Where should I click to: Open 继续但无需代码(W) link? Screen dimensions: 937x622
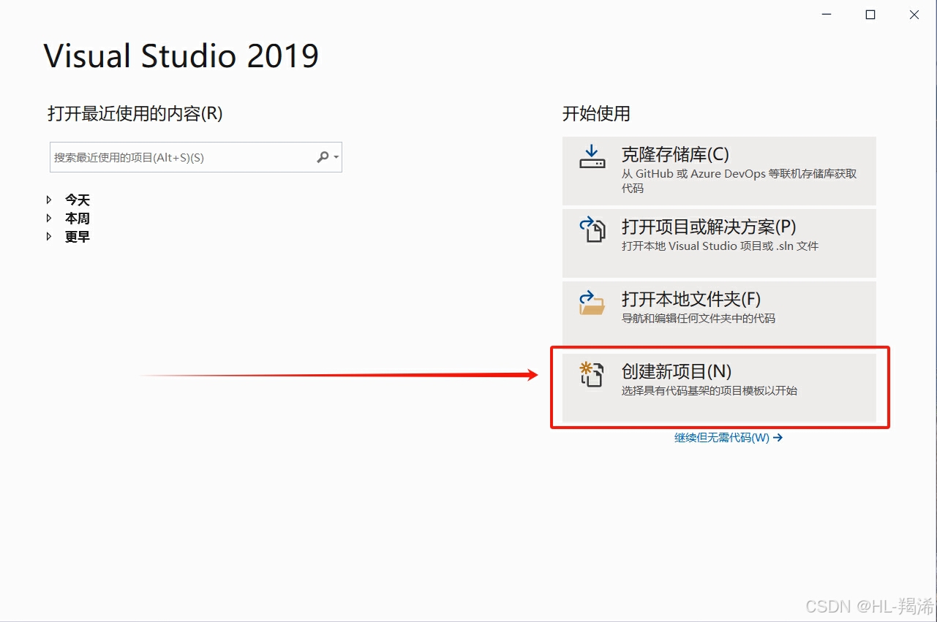tap(719, 437)
